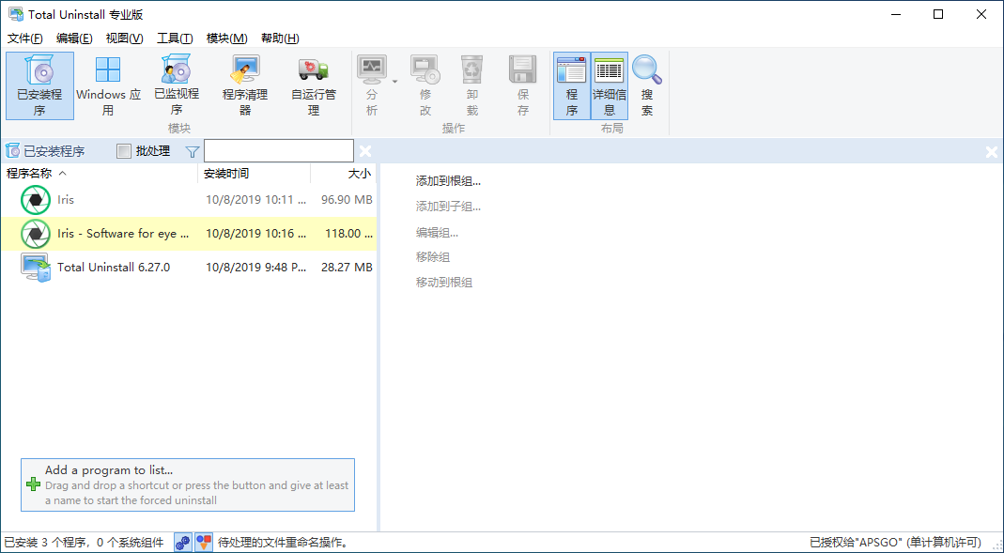Select the Total Uninstall 6.27.0 row
1004x553 pixels.
coord(188,267)
